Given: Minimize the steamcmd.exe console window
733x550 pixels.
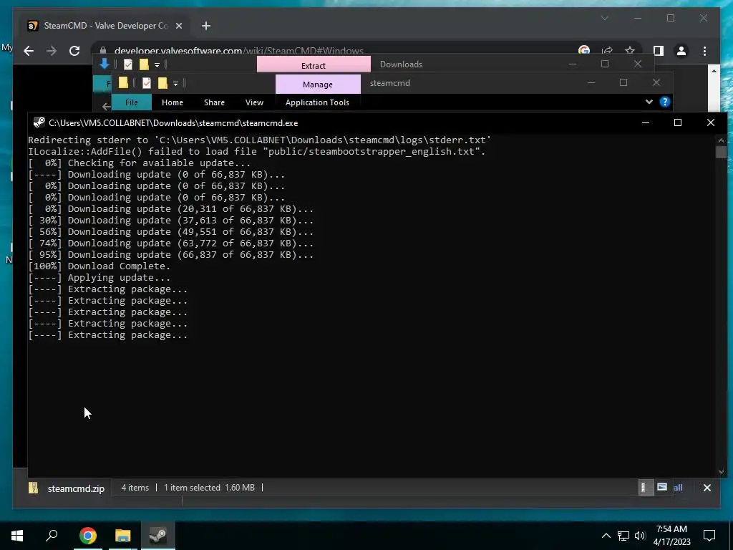Looking at the screenshot, I should pos(646,122).
